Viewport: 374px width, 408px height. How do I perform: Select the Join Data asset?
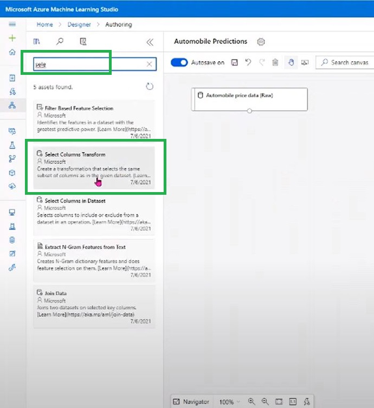(x=94, y=307)
